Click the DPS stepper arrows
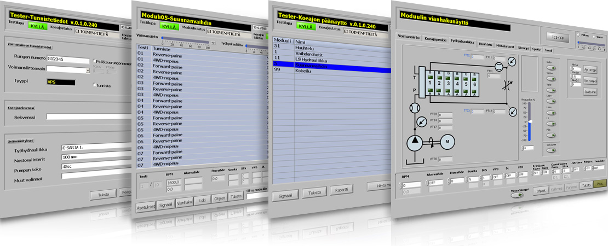Screen dimensions: 608x246 pos(480,178)
